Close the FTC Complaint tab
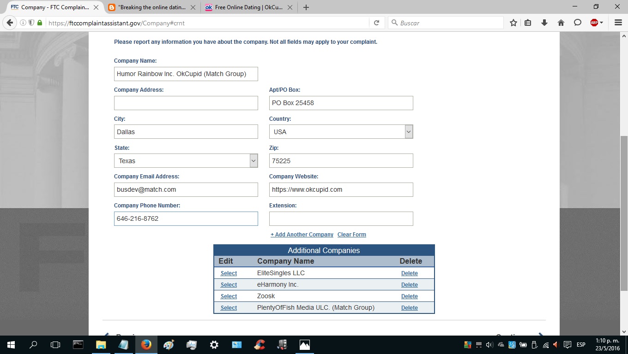Image resolution: width=628 pixels, height=354 pixels. (x=96, y=7)
